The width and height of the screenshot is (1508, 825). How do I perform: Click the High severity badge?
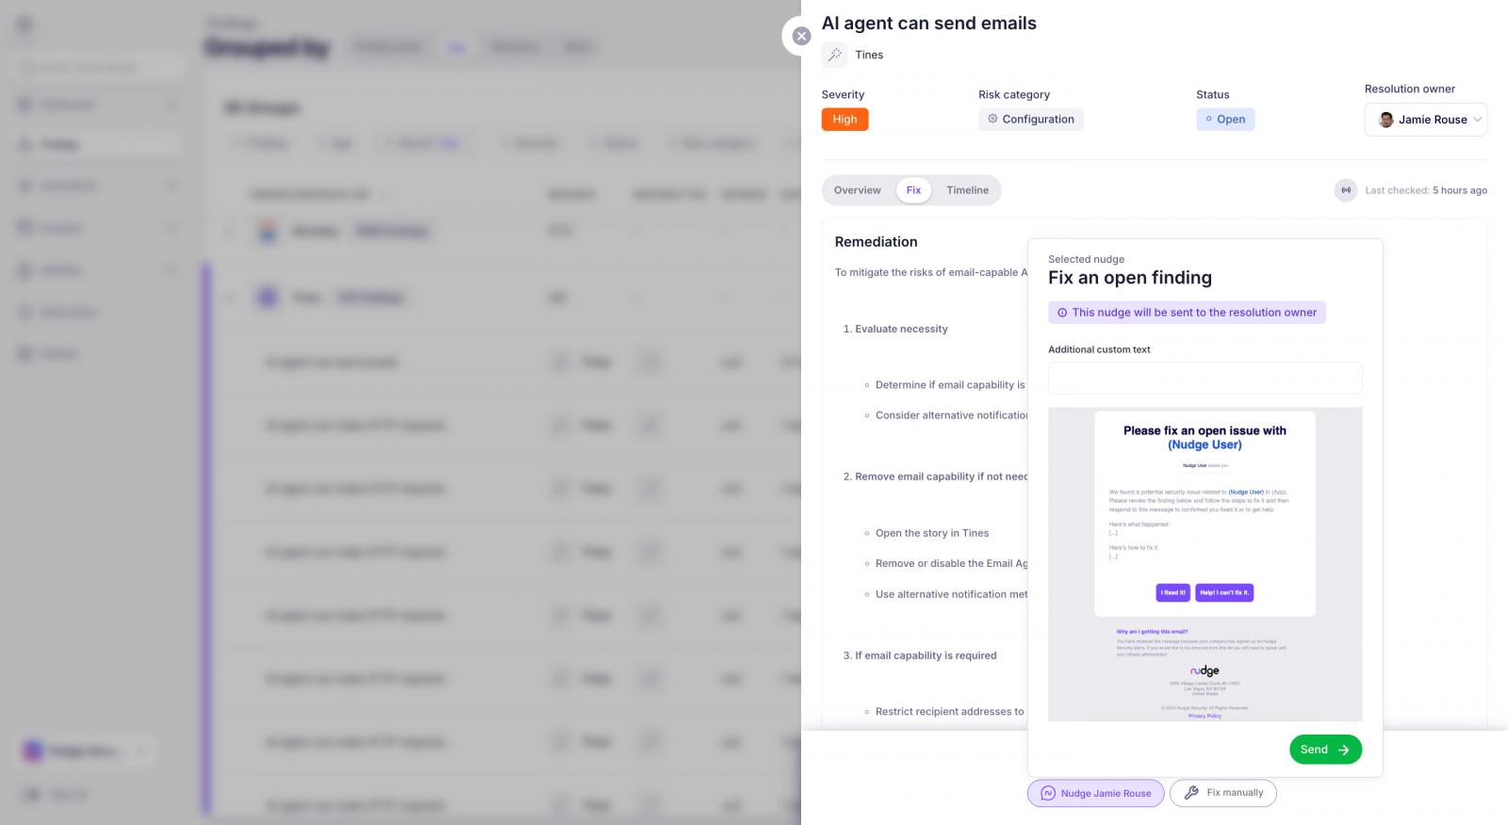[844, 120]
